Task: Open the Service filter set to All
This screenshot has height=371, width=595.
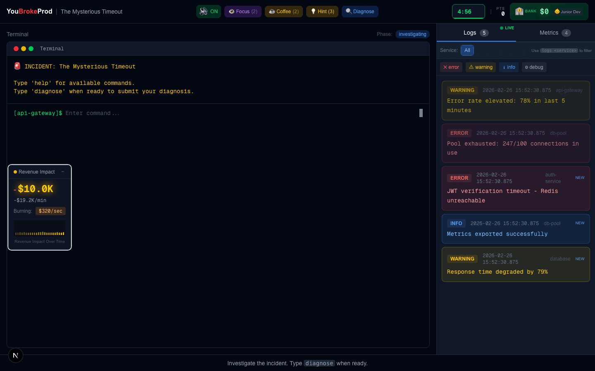Action: pyautogui.click(x=467, y=50)
